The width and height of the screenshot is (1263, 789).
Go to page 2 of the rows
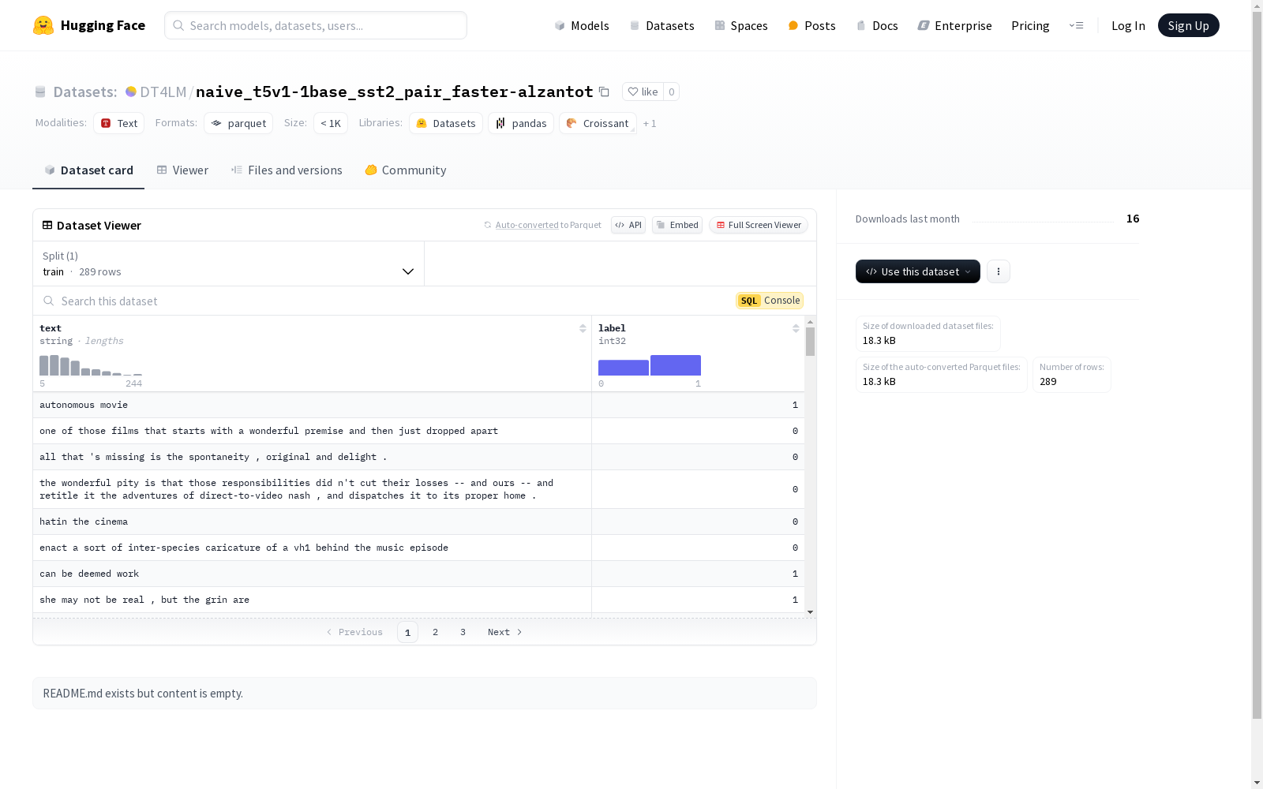(435, 632)
